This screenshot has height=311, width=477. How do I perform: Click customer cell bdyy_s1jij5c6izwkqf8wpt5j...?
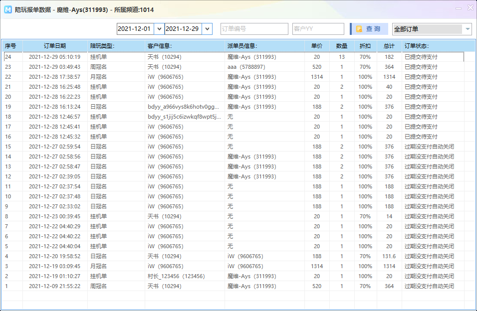click(x=184, y=117)
